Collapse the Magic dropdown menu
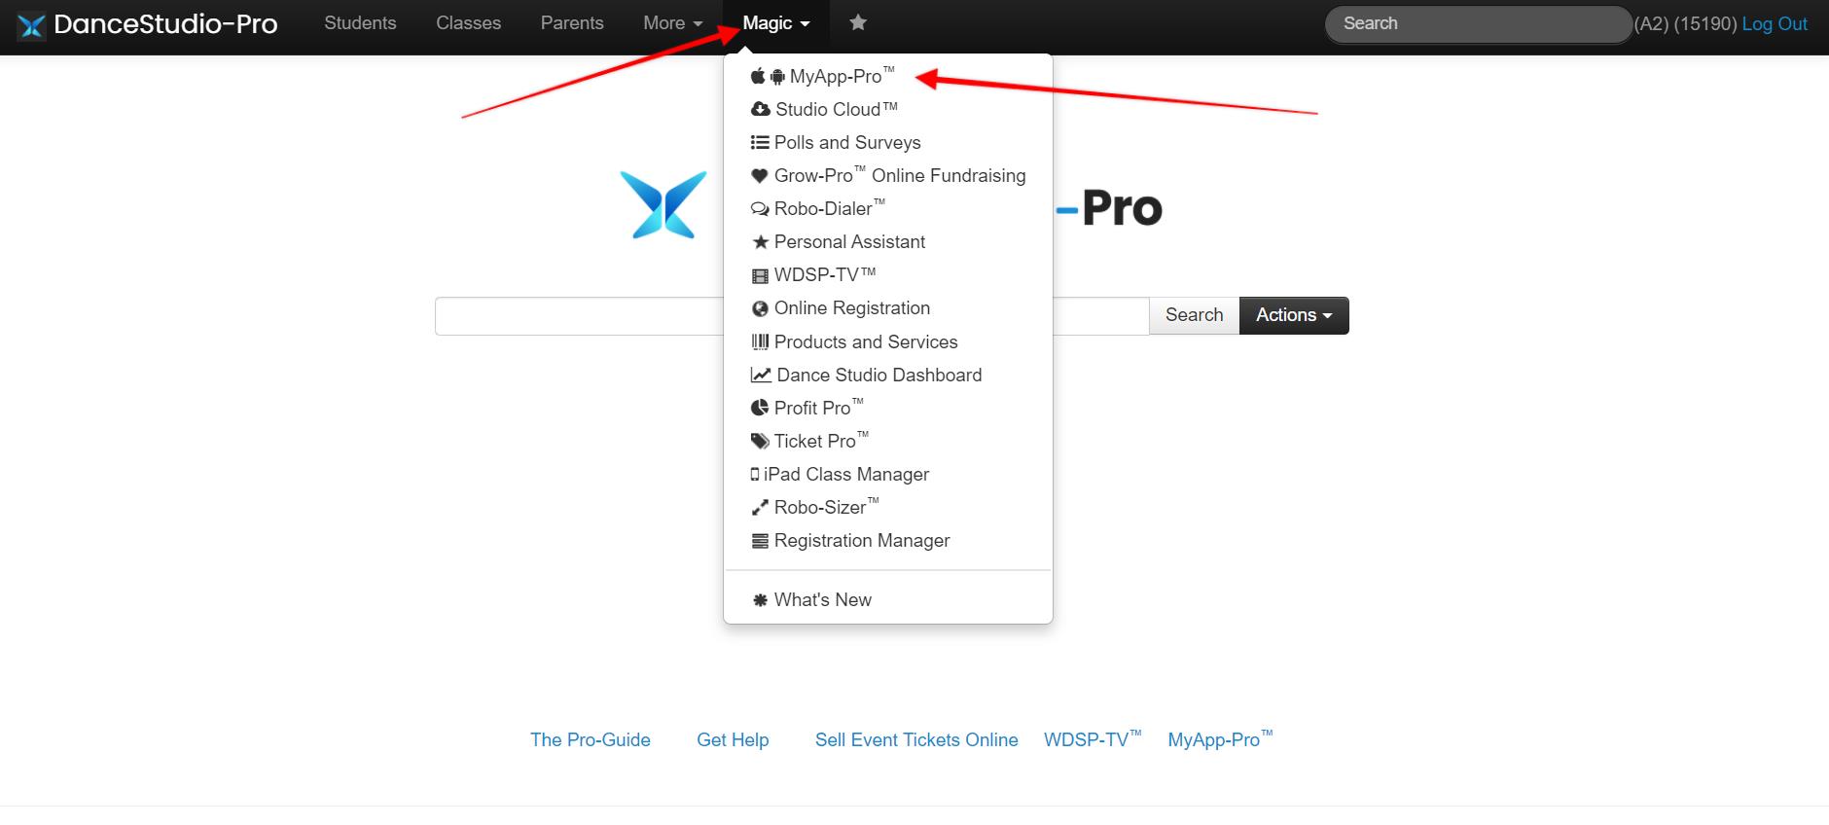 (x=775, y=23)
